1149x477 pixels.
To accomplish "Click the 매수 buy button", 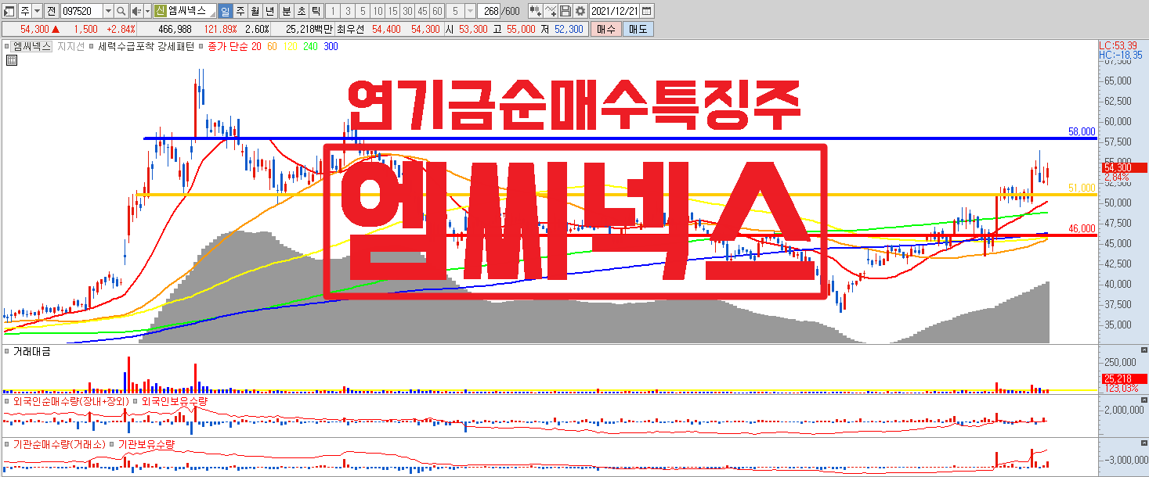I will coord(605,29).
